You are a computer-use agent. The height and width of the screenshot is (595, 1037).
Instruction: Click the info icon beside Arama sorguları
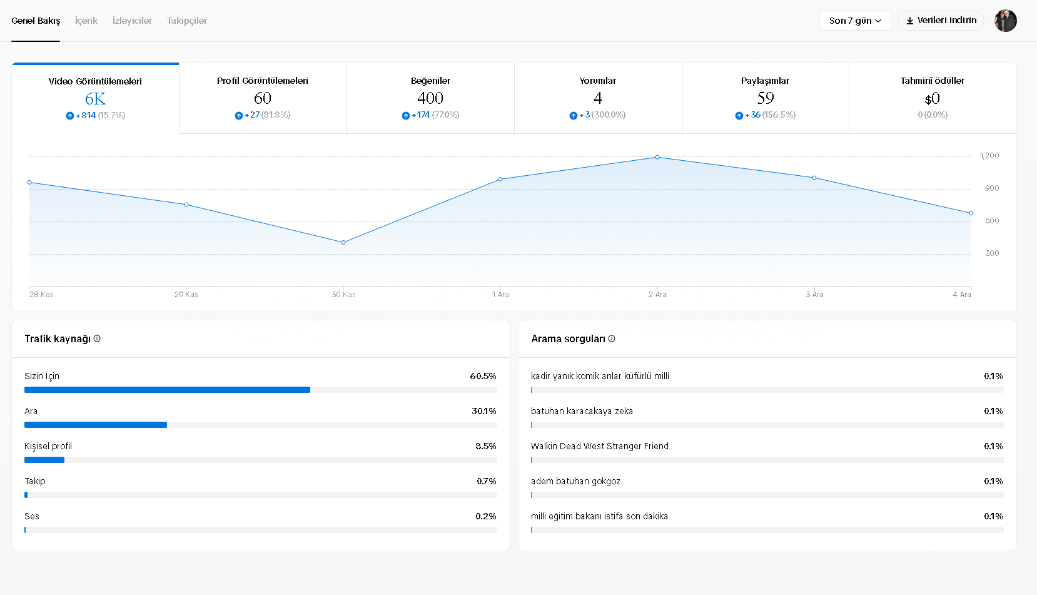612,338
